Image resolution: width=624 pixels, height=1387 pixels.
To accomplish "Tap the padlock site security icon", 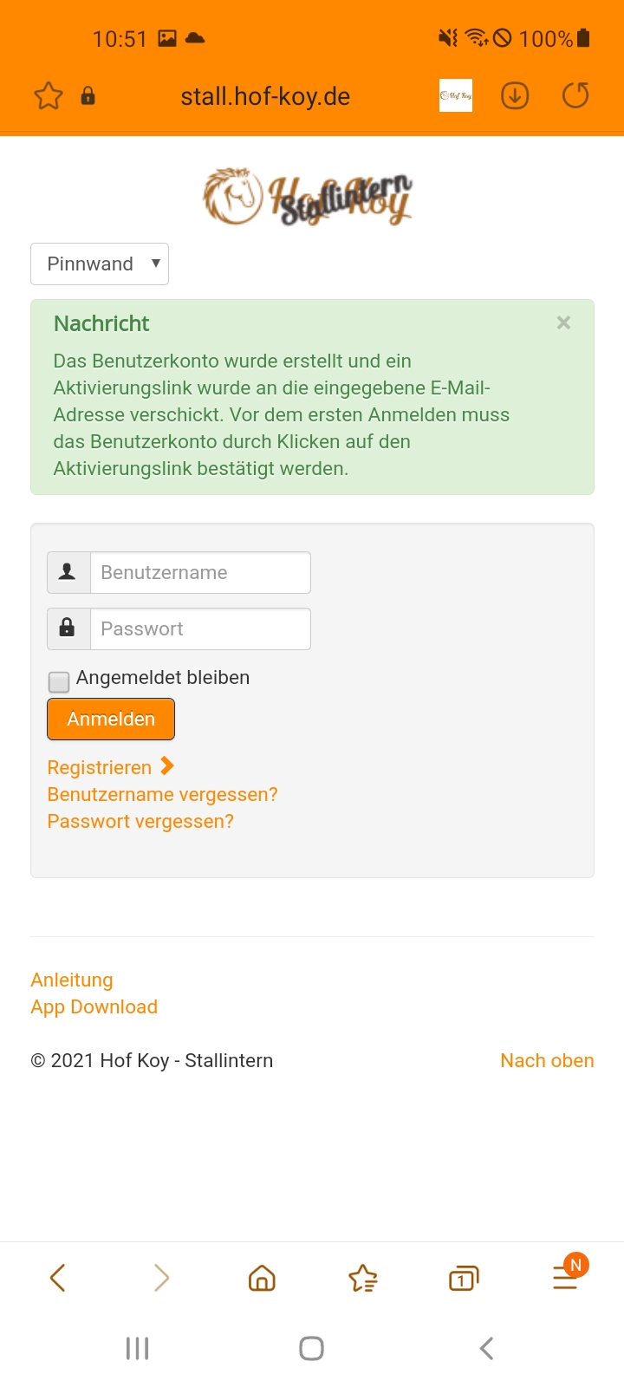I will point(88,95).
